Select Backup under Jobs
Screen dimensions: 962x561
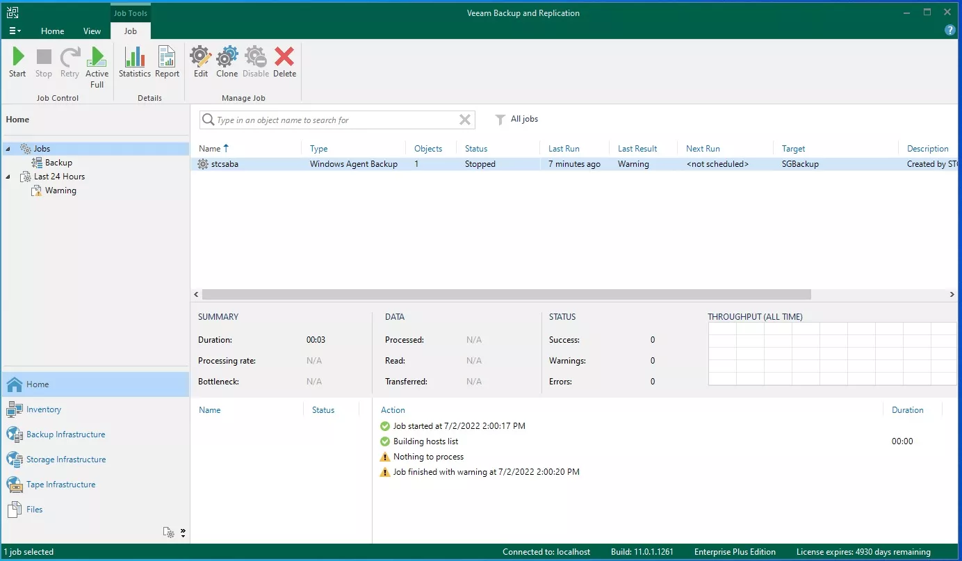point(58,163)
